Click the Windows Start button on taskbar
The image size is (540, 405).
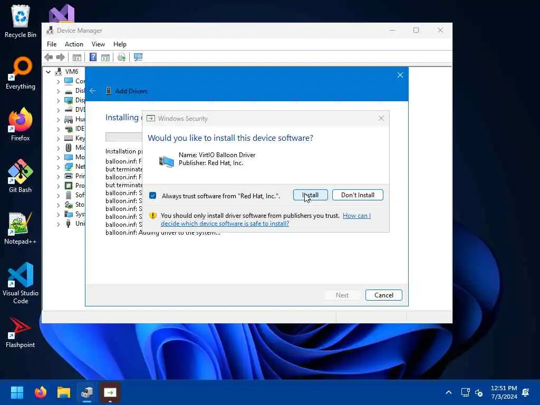tap(17, 392)
